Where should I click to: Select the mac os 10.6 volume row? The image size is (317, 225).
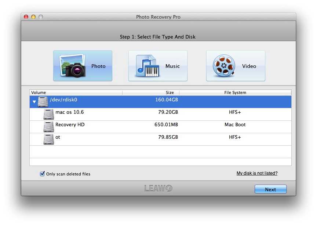161,114
